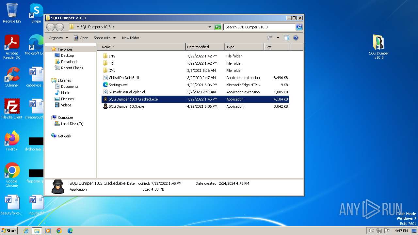Screen dimensions: 418x235
Task: Click the Open toolbar button
Action: 81,38
